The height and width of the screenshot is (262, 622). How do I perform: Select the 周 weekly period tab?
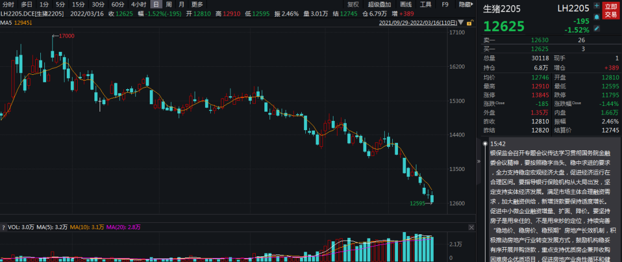pos(169,5)
